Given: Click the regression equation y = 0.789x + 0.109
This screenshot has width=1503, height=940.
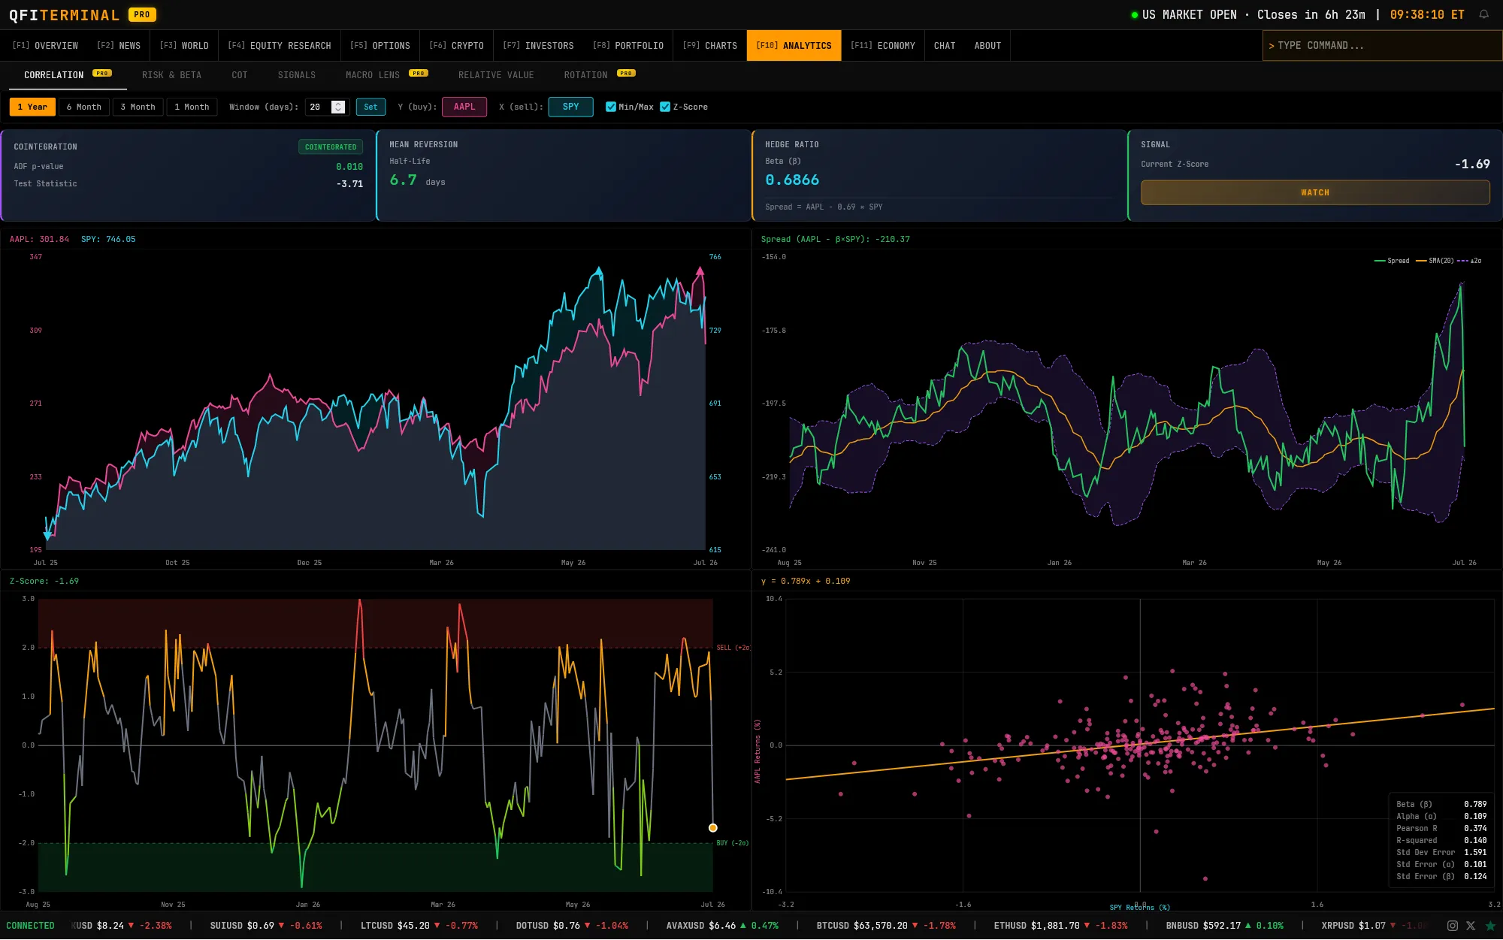Looking at the screenshot, I should [806, 582].
